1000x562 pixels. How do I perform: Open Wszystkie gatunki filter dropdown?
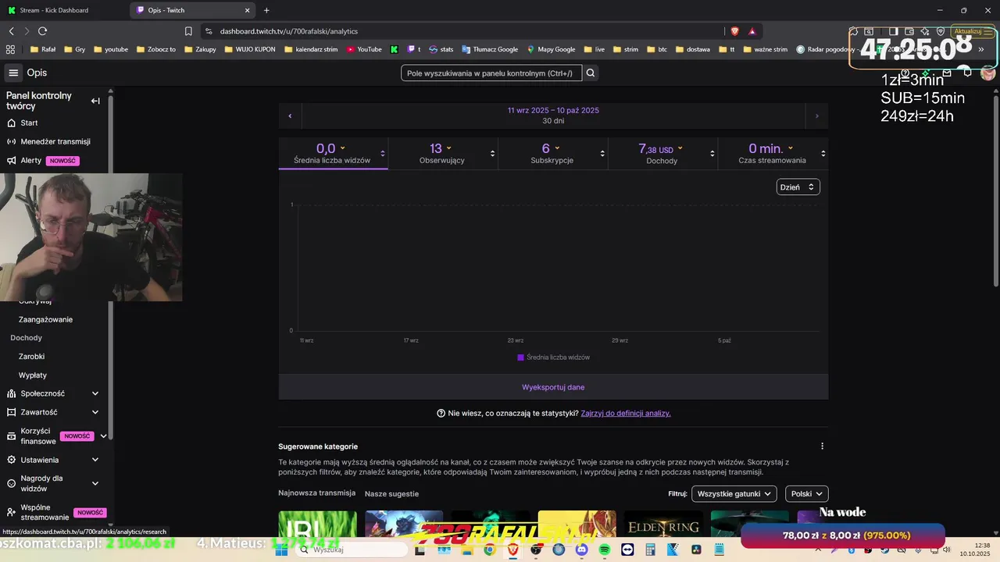pyautogui.click(x=734, y=493)
